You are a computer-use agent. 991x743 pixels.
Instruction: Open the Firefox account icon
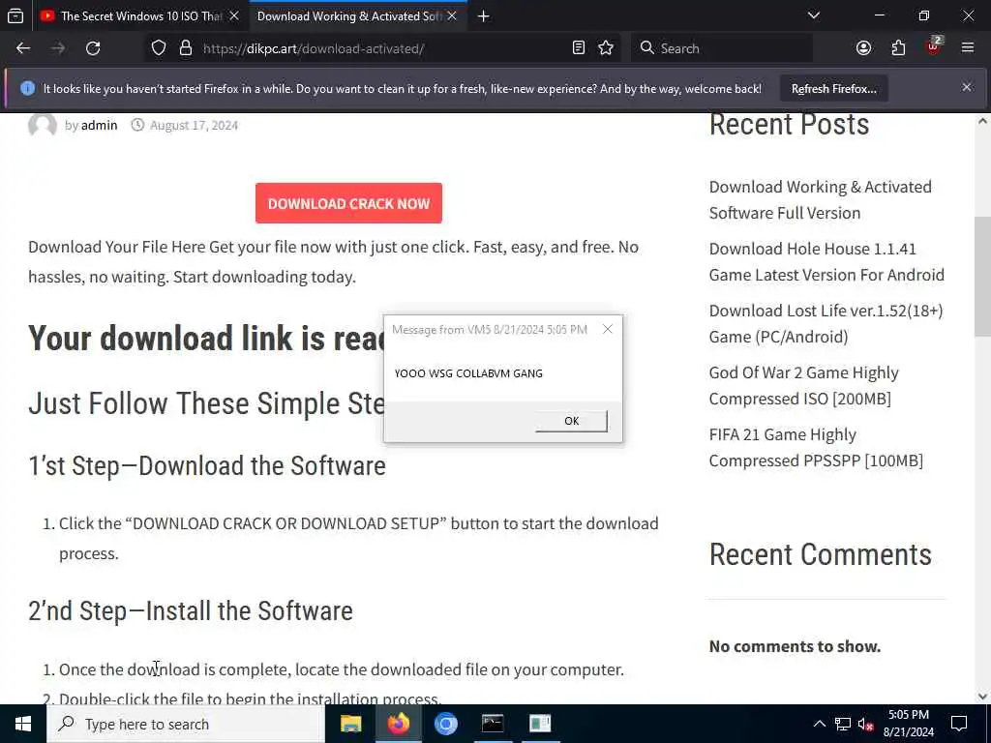(x=863, y=48)
